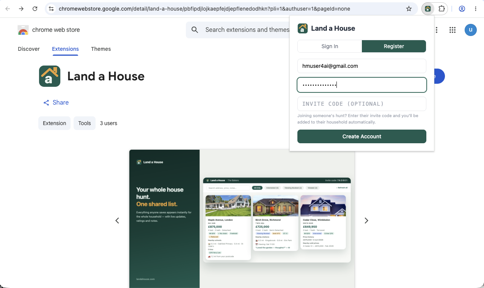Click the Maple Avenue, London listing card
Viewport: 484px width, 288px height.
[x=228, y=227]
